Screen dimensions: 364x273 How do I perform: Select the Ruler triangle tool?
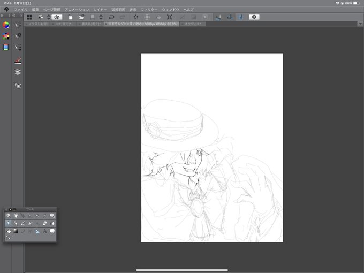[x=37, y=231]
